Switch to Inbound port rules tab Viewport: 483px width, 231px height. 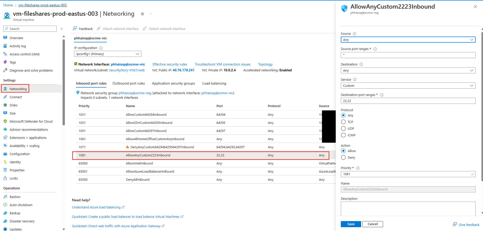91,83
